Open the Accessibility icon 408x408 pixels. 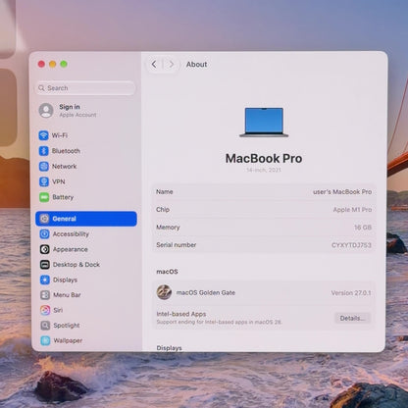click(44, 233)
